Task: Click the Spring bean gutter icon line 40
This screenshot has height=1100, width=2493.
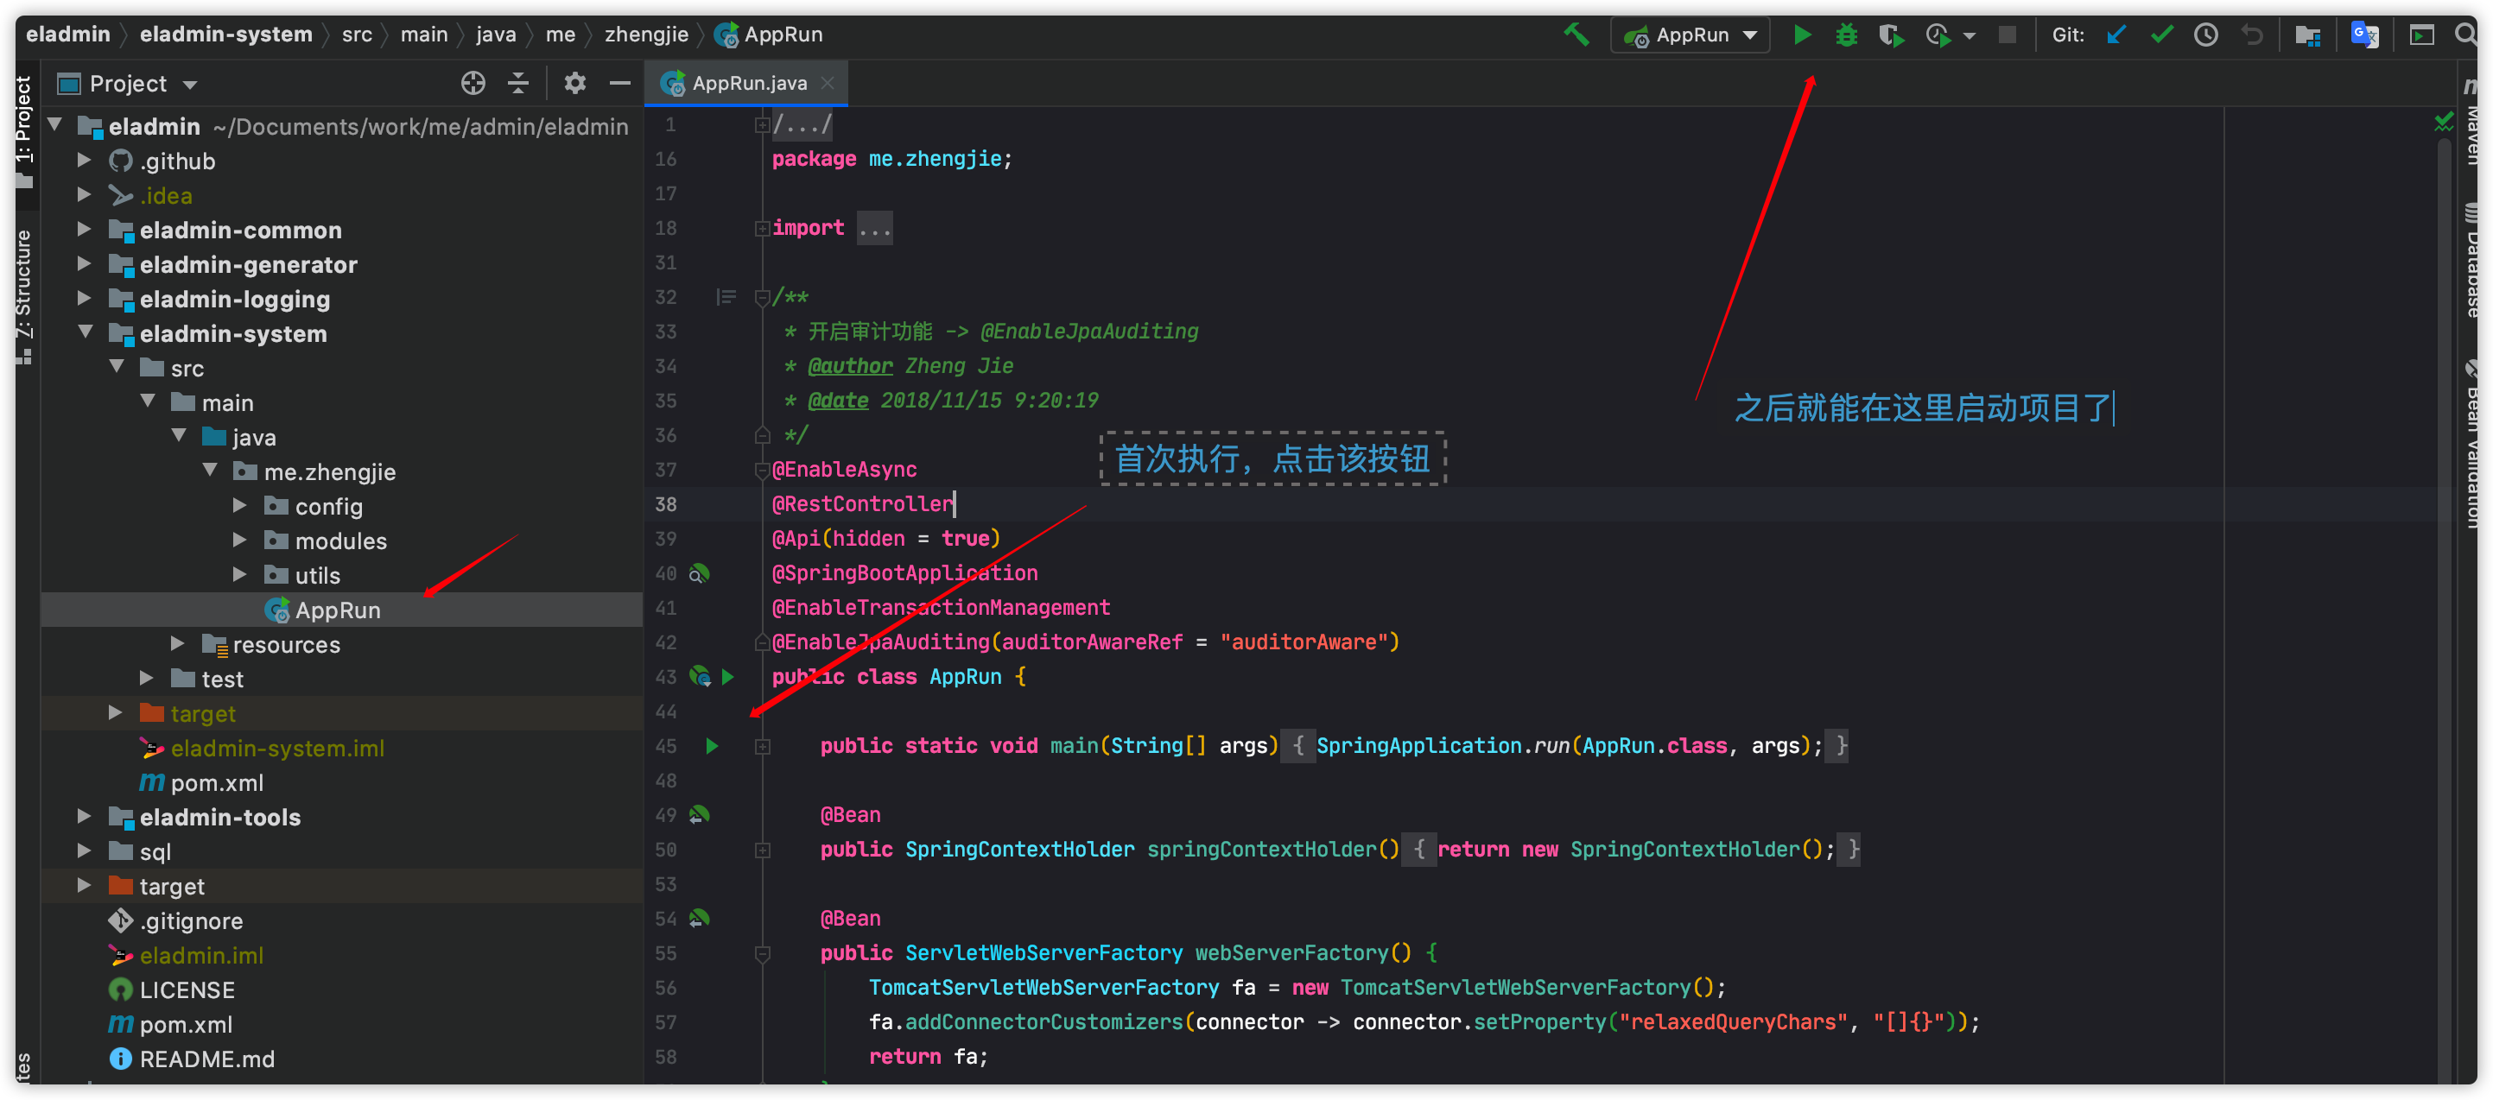Action: point(699,573)
